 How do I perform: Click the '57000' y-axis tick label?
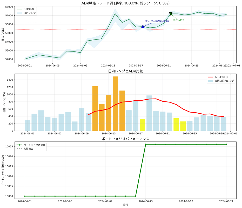pyautogui.click(x=9, y=15)
